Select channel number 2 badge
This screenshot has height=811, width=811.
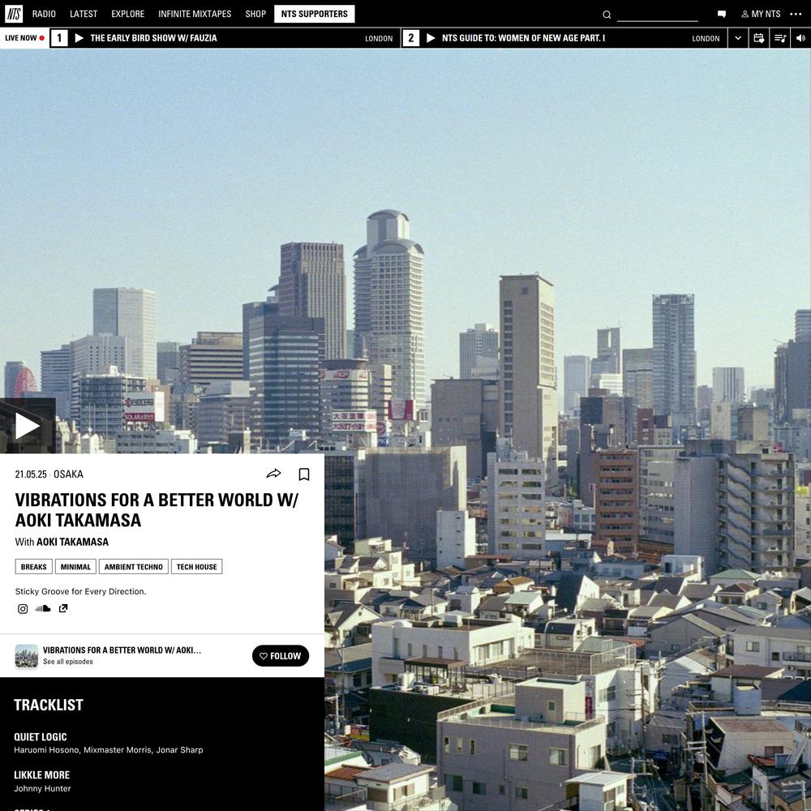click(410, 38)
